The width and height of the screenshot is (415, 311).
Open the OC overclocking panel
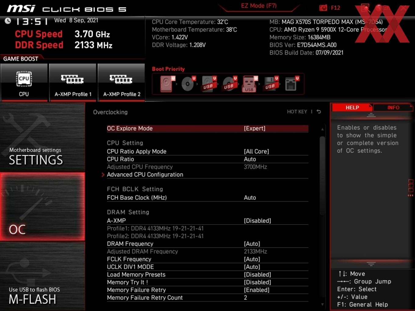tap(42, 207)
